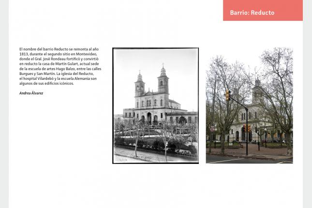Click the text 'Burgues y San Martín. La iglesia del Reducto,'
The image size is (312, 208).
56,74
